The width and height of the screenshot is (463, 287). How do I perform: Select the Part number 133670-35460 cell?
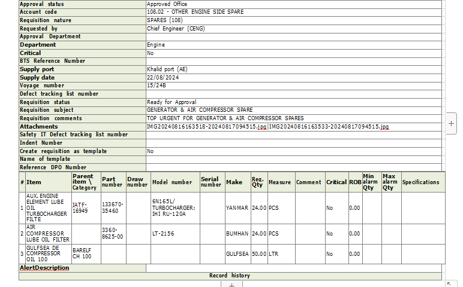coord(112,207)
